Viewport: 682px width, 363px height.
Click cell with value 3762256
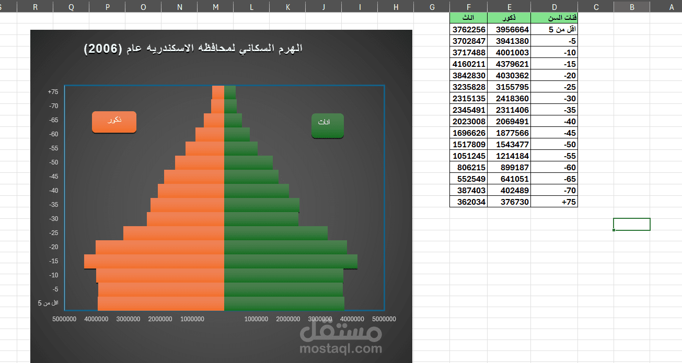point(468,30)
